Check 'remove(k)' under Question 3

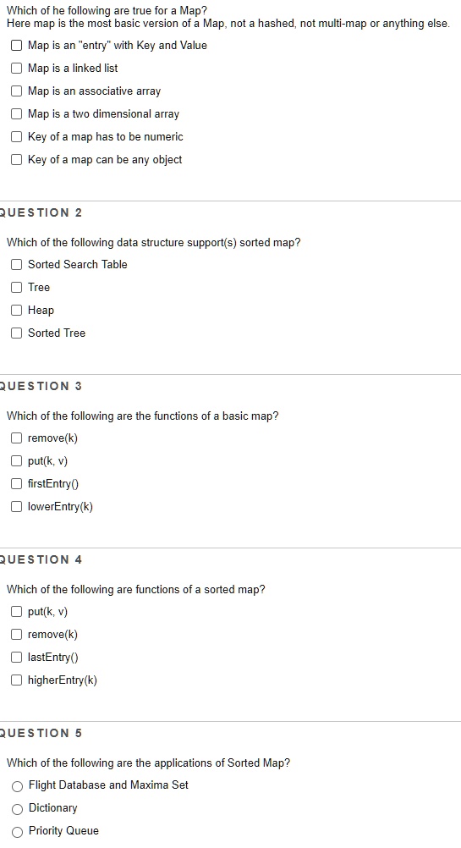click(17, 438)
